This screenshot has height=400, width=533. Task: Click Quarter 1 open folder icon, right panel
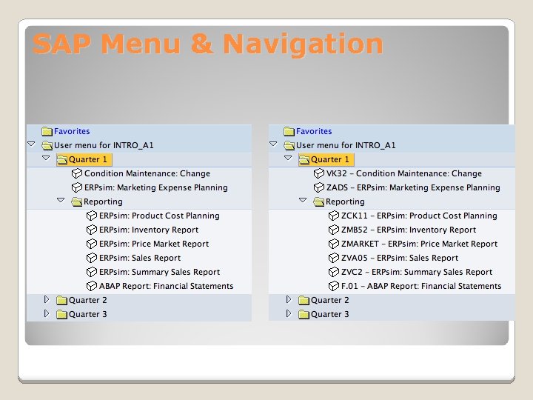pos(304,159)
